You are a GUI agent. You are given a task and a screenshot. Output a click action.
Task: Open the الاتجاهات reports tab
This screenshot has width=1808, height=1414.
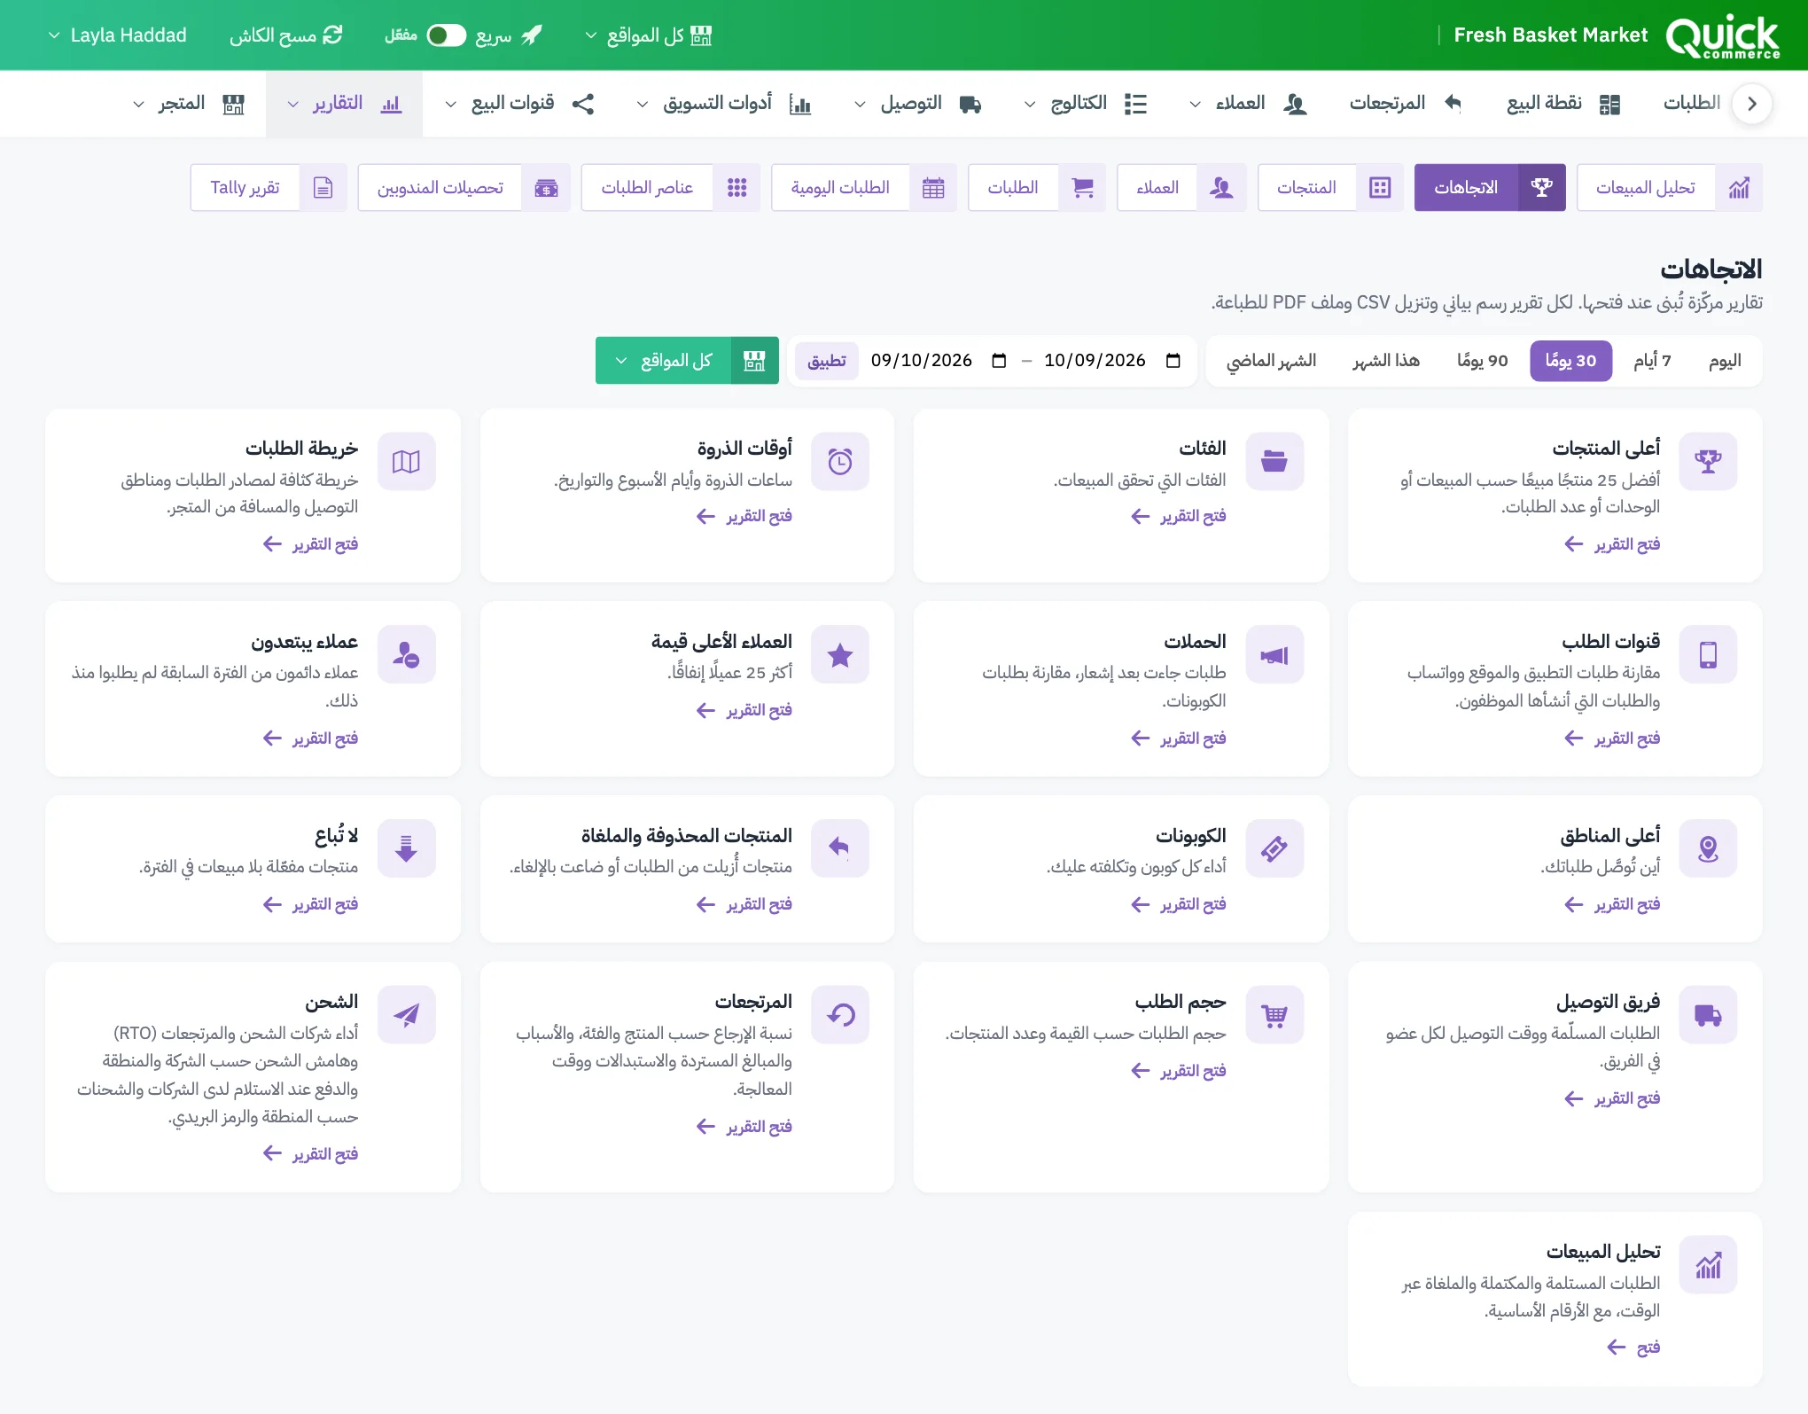tap(1489, 188)
